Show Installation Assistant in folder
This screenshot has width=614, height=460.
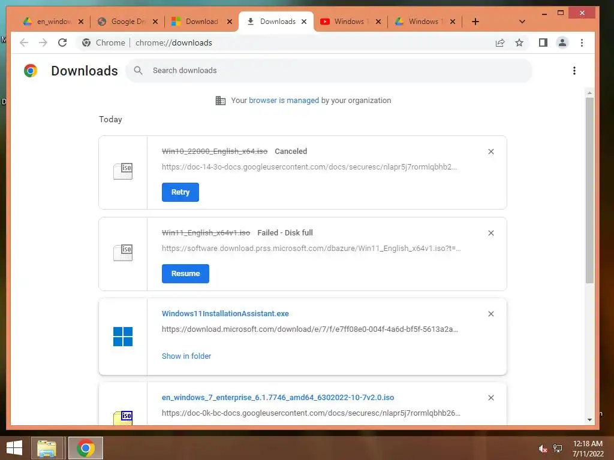pos(186,356)
